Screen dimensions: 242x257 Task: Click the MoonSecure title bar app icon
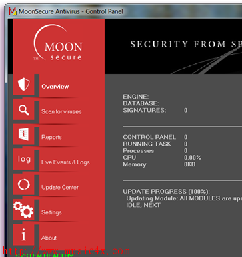[x=13, y=11]
